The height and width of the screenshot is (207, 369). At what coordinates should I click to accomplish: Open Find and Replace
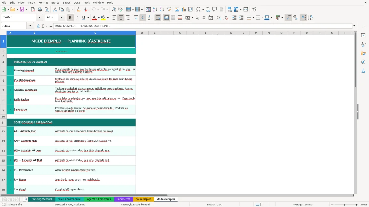[x=114, y=10]
